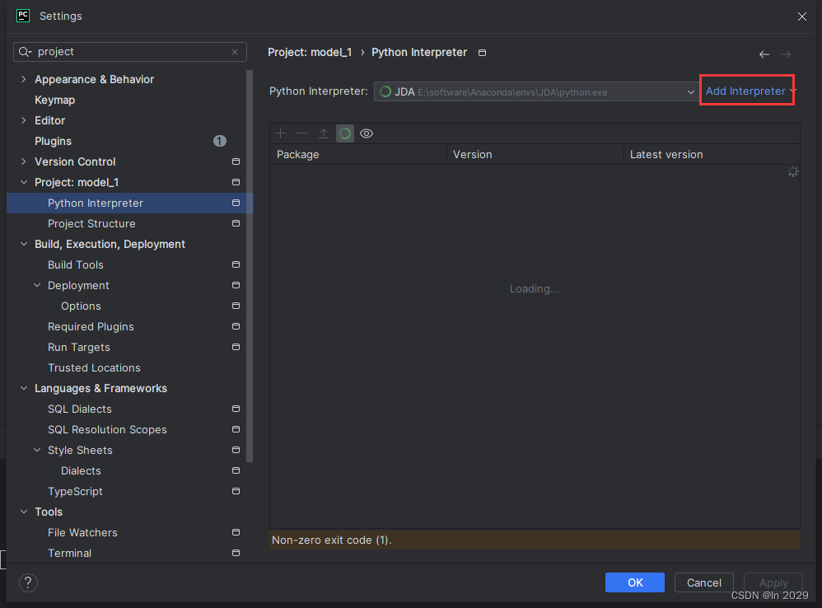
Task: Click the project icon next to SQL Dialects
Action: click(x=236, y=409)
